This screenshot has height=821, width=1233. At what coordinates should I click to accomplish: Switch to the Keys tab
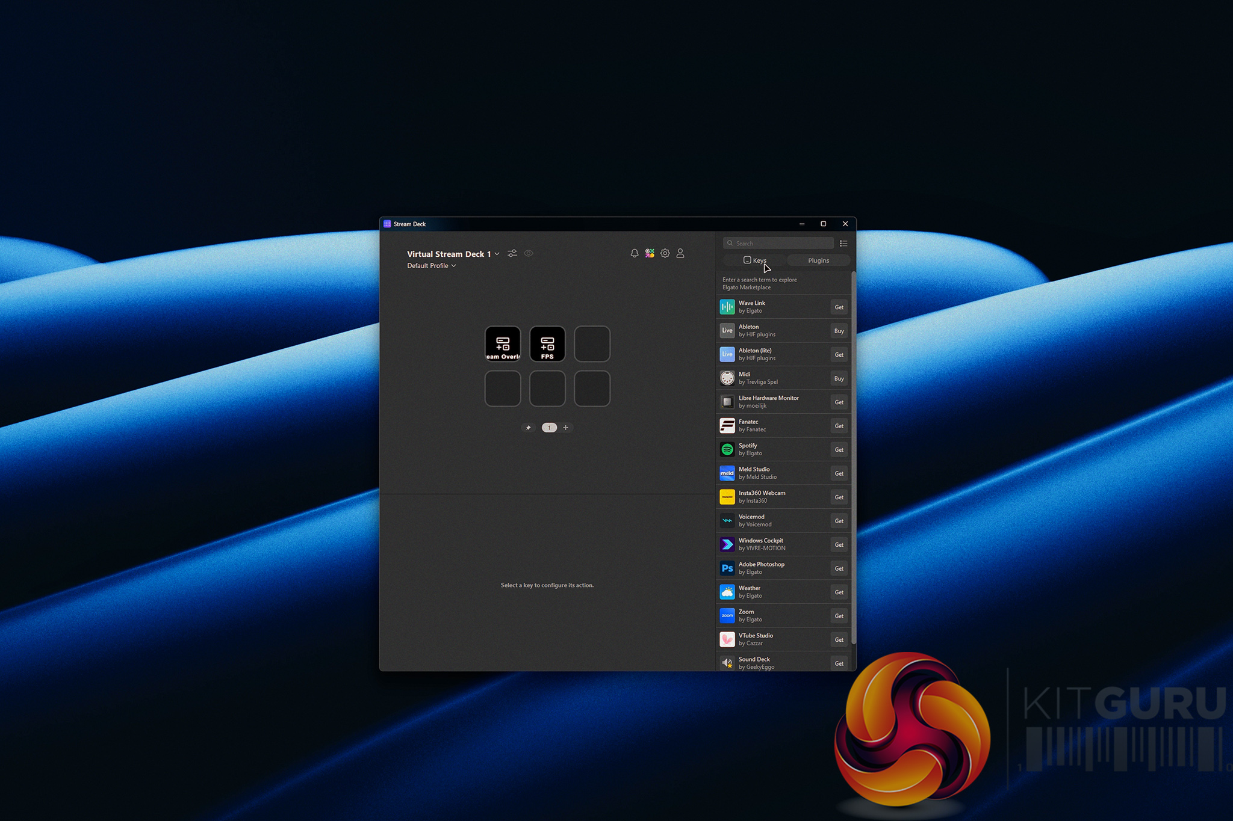(x=755, y=260)
